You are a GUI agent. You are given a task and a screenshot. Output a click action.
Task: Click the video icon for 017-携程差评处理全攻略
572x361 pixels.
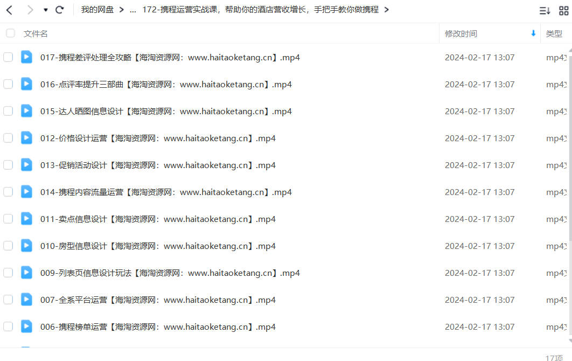pos(26,57)
